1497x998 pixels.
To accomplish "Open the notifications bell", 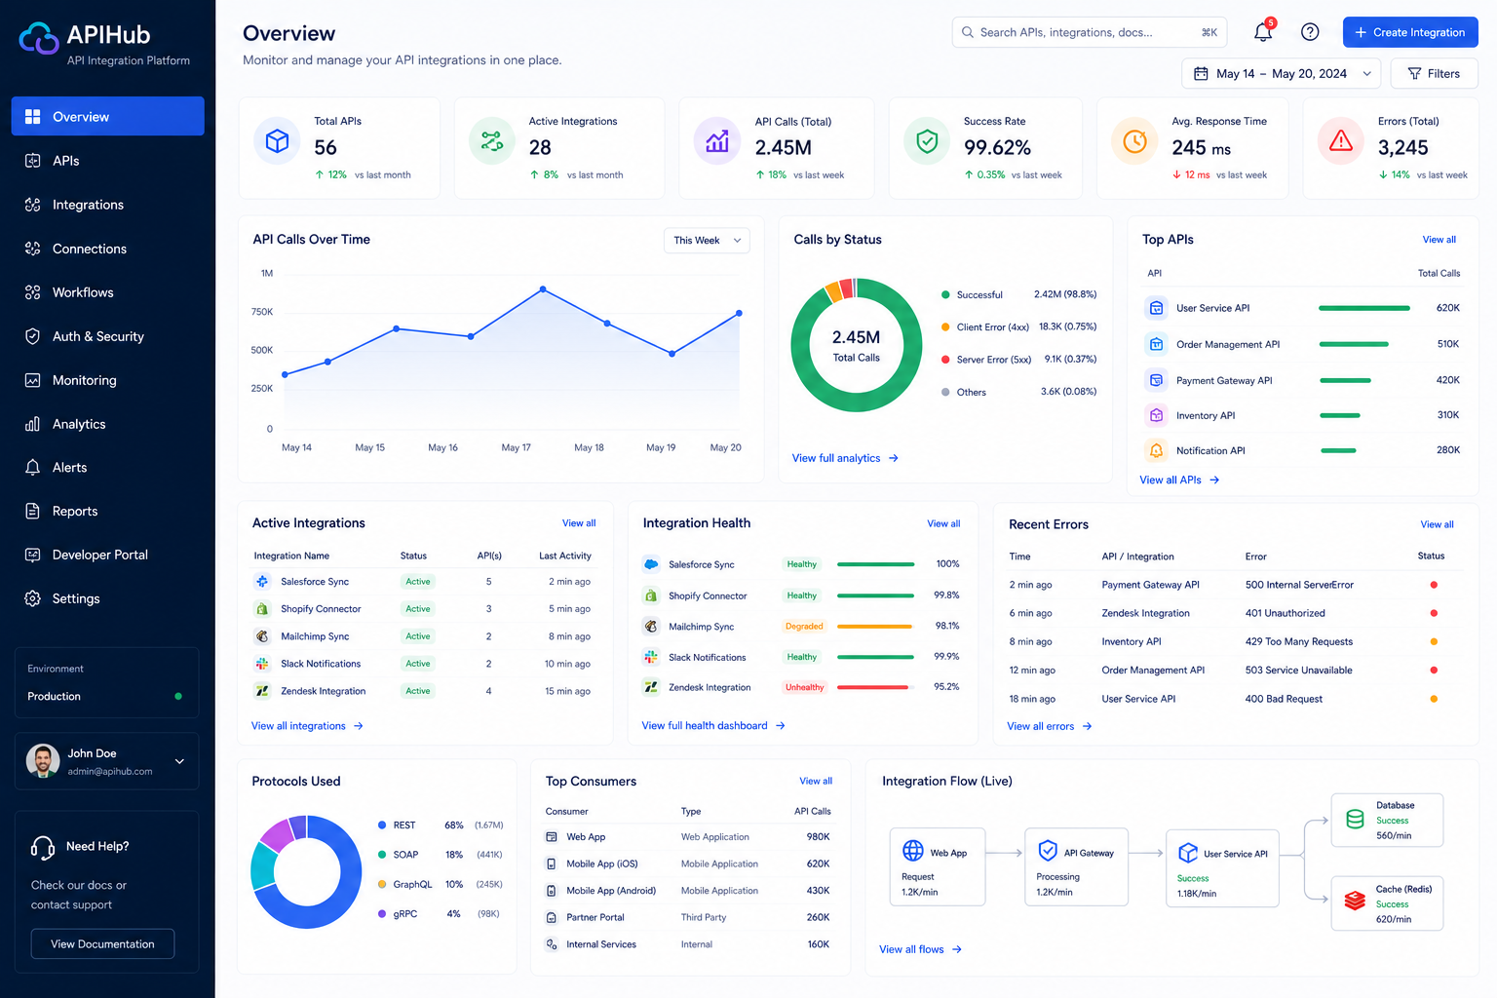I will 1263,32.
